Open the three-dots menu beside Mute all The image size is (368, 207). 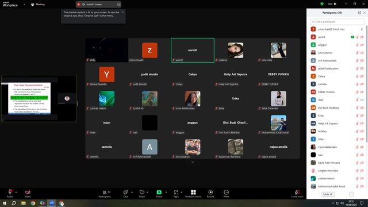pos(351,194)
